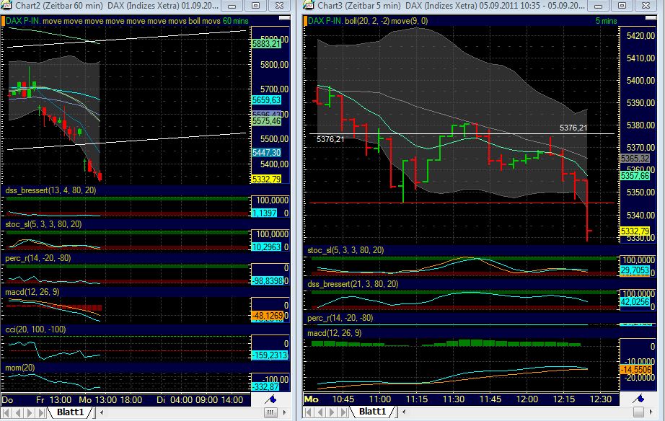Click the small white bar at Chart2's top-right corner
Screen dimensions: 665x421
tap(284, 18)
